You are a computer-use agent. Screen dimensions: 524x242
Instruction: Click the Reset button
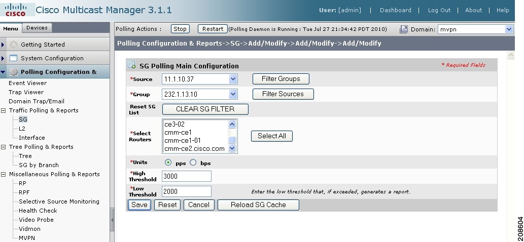point(167,205)
